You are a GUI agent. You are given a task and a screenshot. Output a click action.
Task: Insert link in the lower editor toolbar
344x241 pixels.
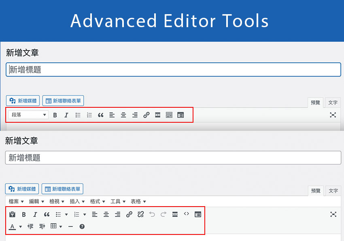point(129,214)
